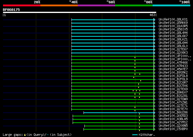
Task: Click the cyan alignment bar of Q8LKX1
Action: pos(112,20)
